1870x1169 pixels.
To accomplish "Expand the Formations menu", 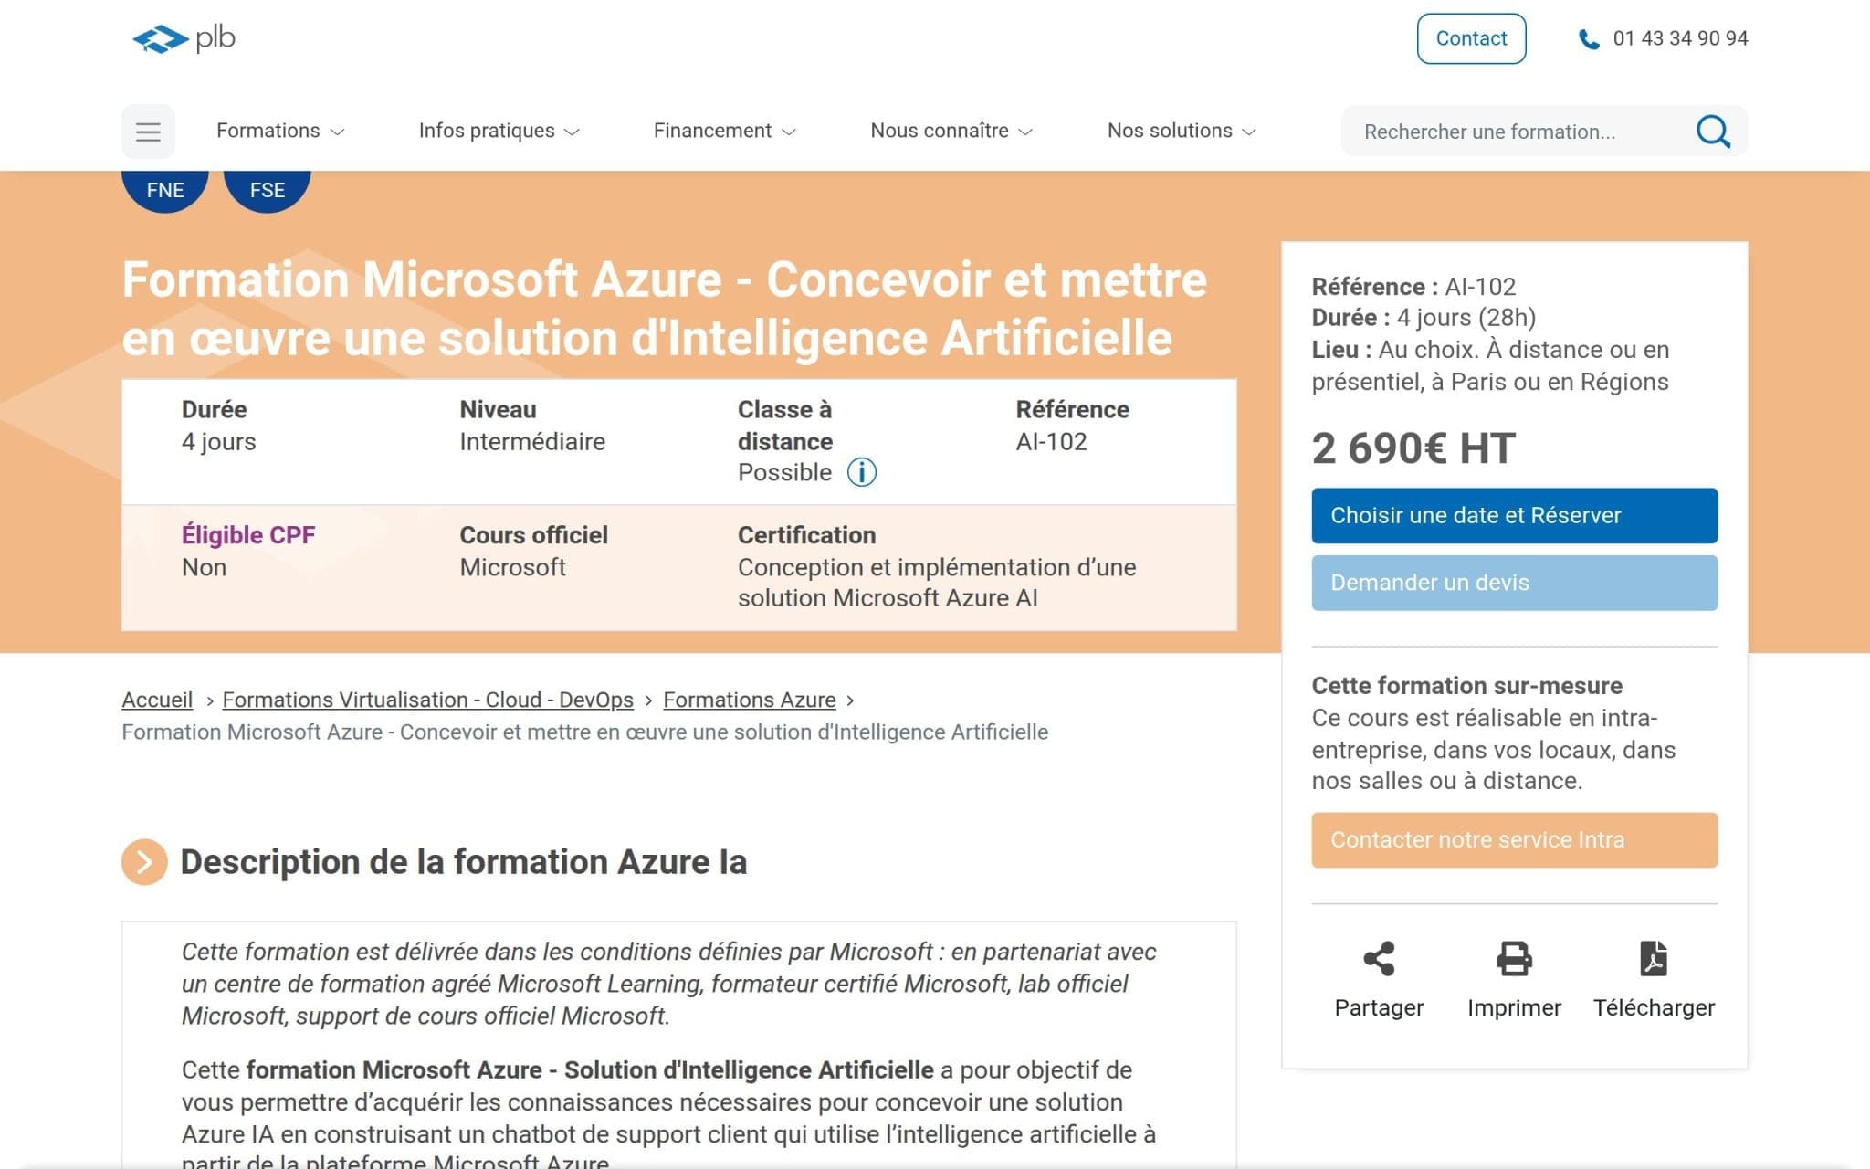I will coord(280,131).
